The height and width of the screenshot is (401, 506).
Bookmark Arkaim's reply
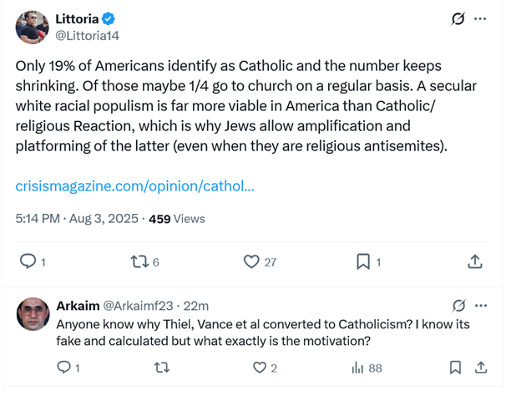[455, 368]
